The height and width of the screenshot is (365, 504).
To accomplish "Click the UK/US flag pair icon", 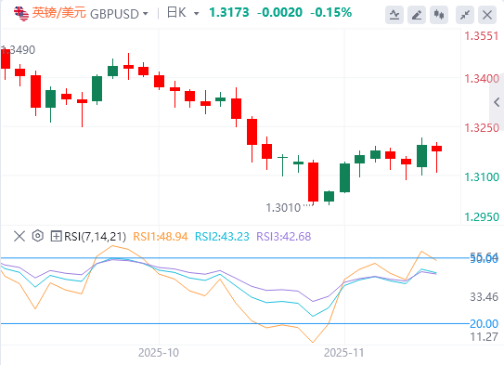I will pyautogui.click(x=21, y=14).
